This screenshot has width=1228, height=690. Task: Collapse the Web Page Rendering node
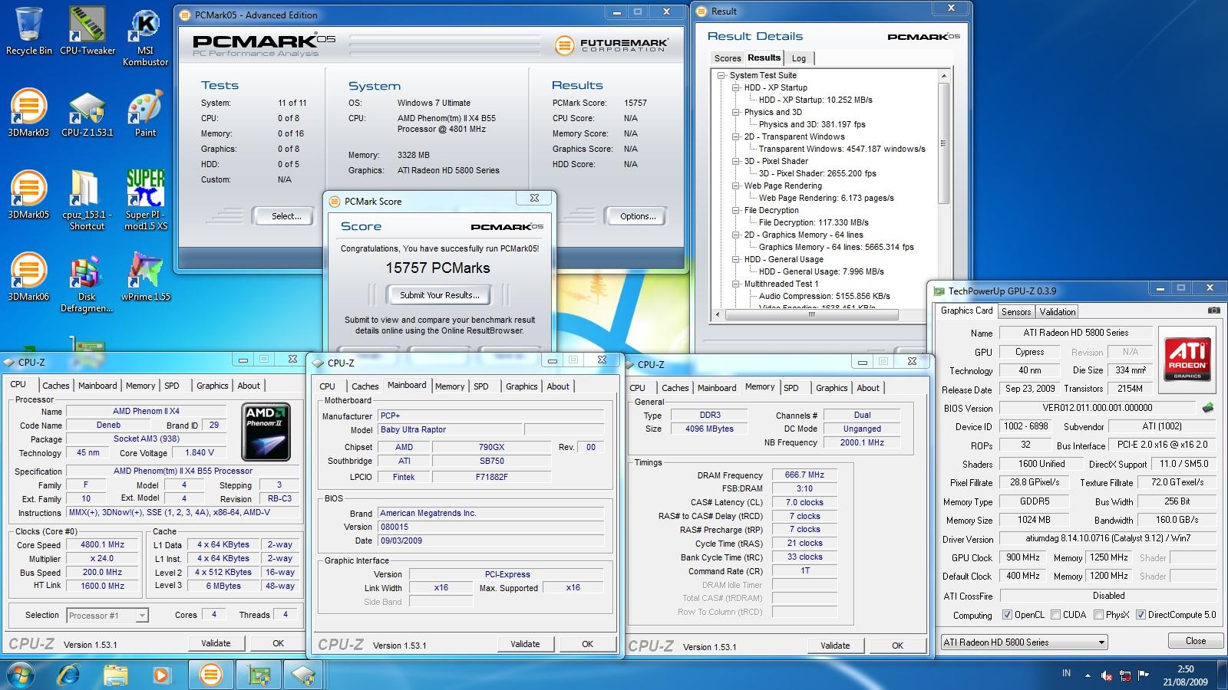[x=735, y=186]
